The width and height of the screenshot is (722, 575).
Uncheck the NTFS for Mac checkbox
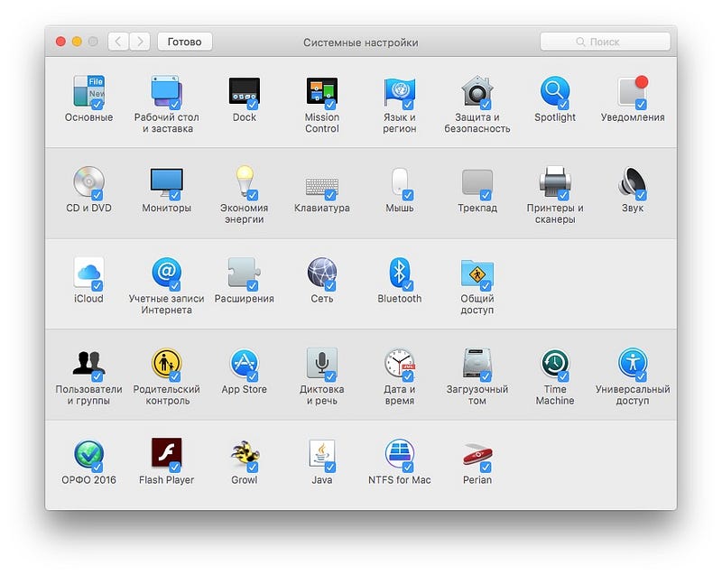[408, 467]
